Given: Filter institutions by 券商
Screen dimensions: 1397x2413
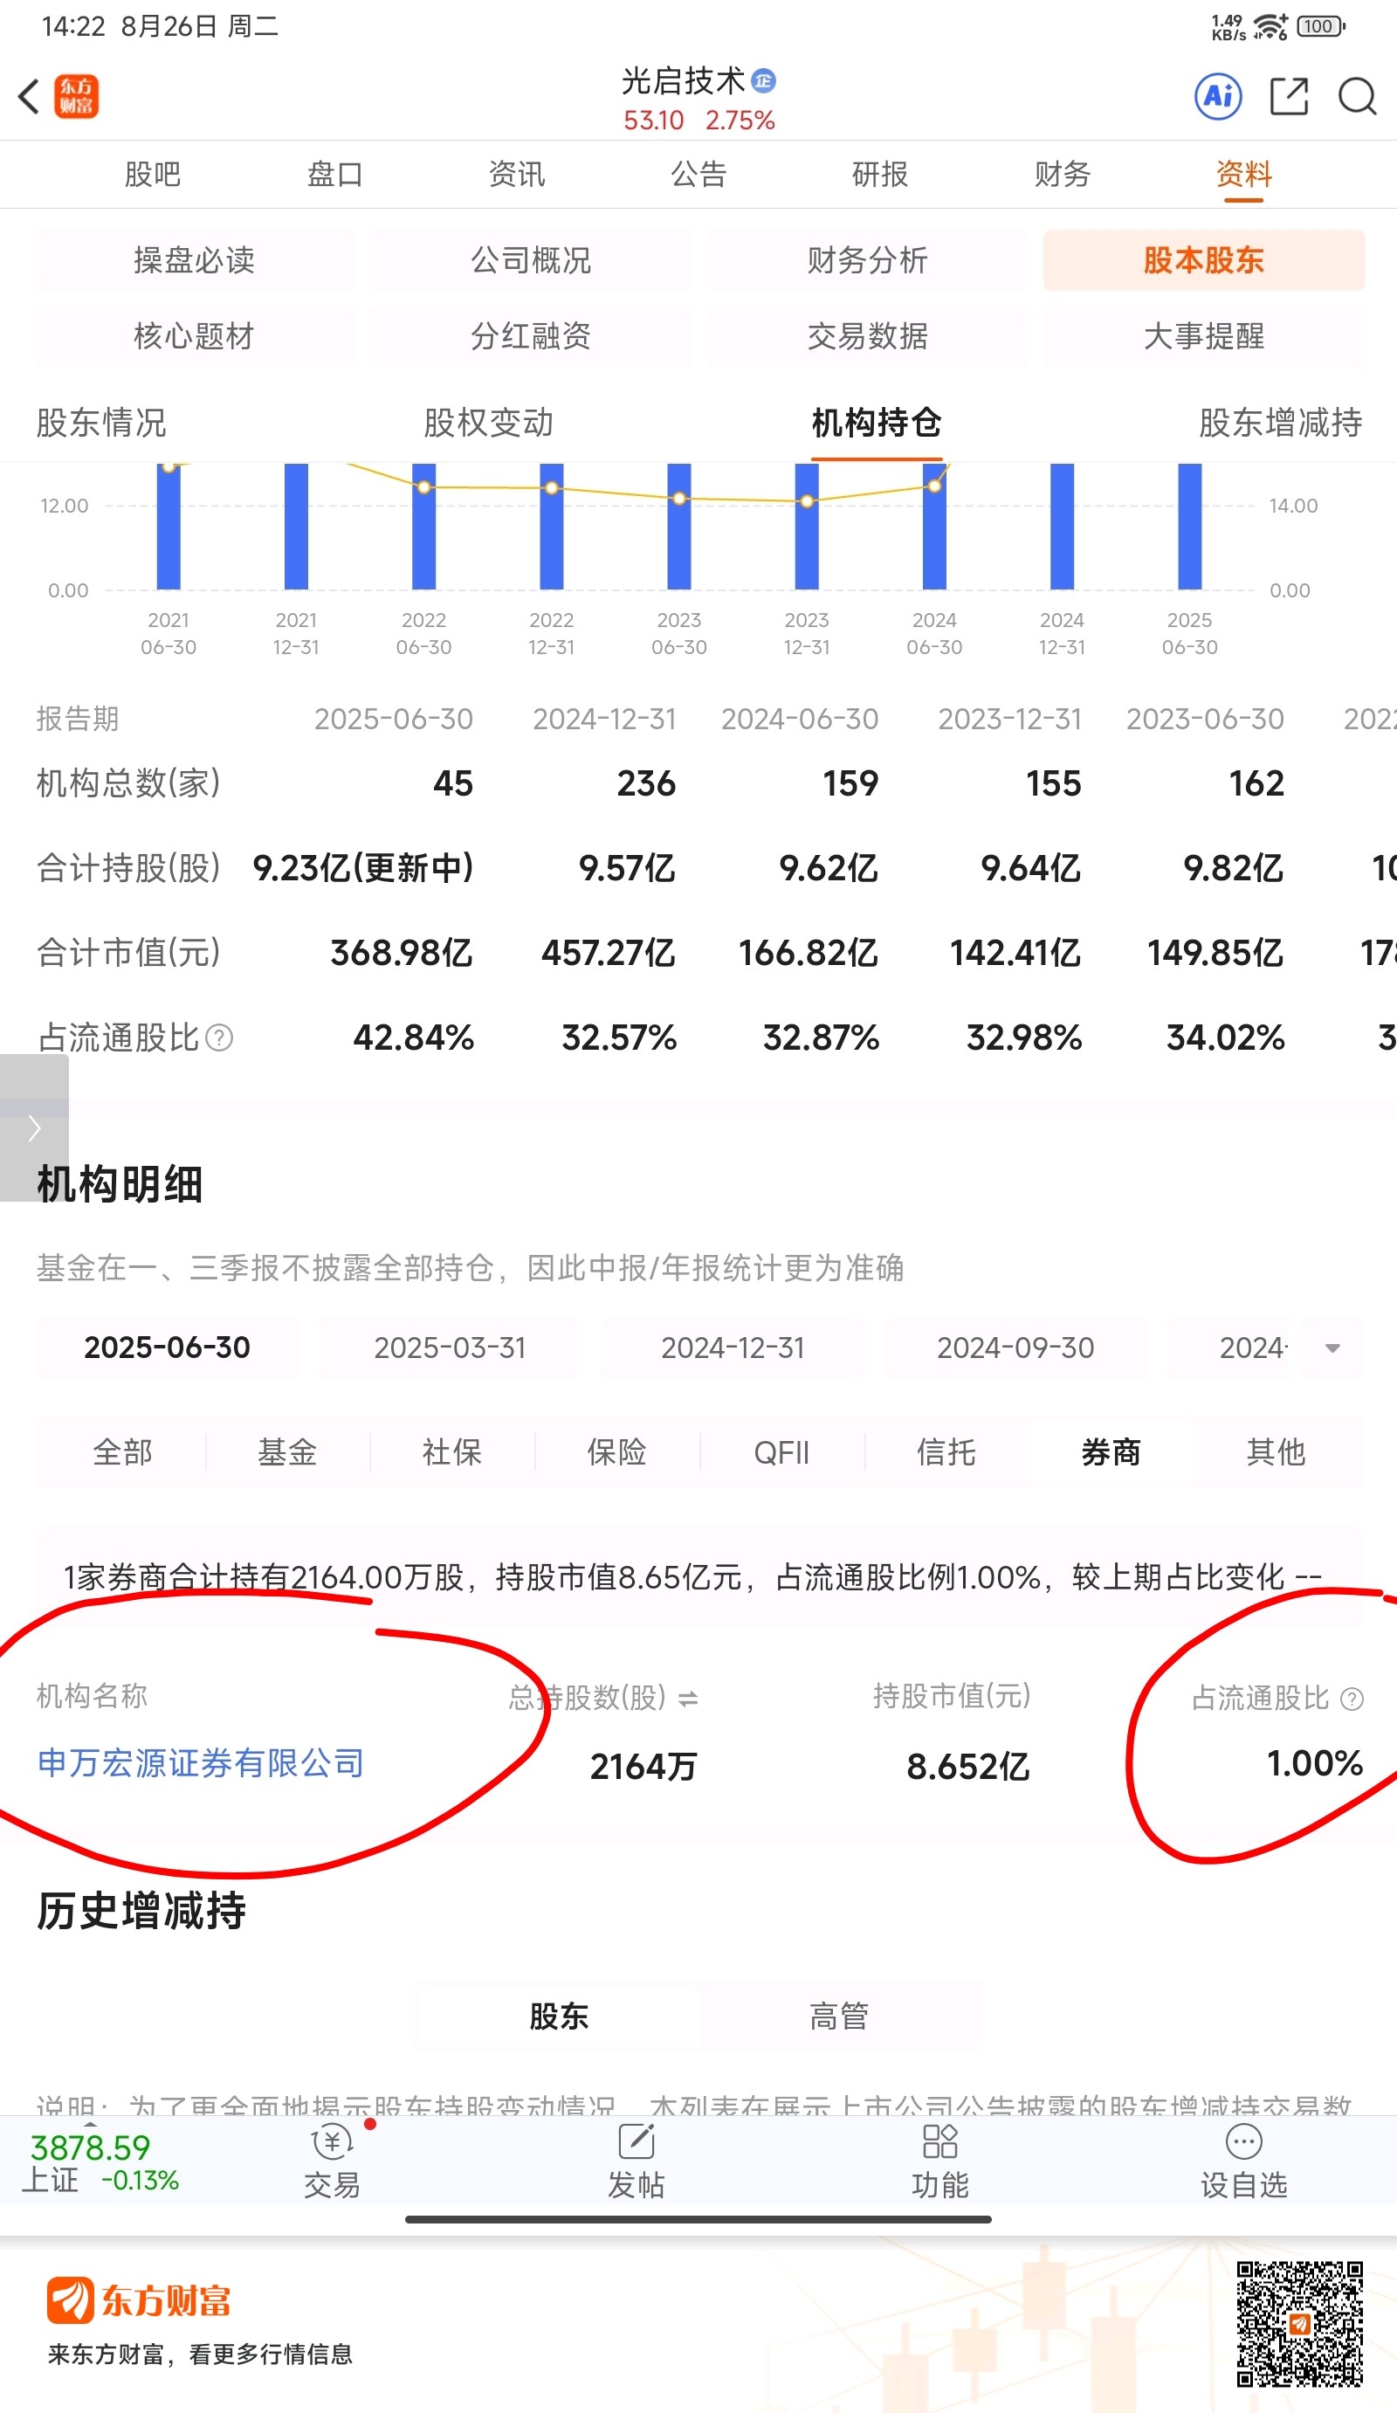Looking at the screenshot, I should click(x=1111, y=1452).
